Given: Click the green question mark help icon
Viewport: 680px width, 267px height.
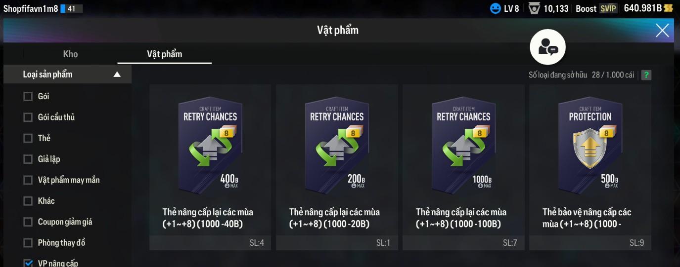Looking at the screenshot, I should pos(646,75).
